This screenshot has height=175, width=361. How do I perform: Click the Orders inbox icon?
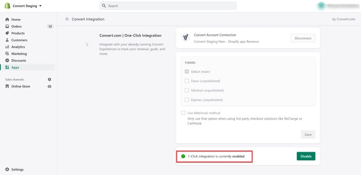click(7, 26)
